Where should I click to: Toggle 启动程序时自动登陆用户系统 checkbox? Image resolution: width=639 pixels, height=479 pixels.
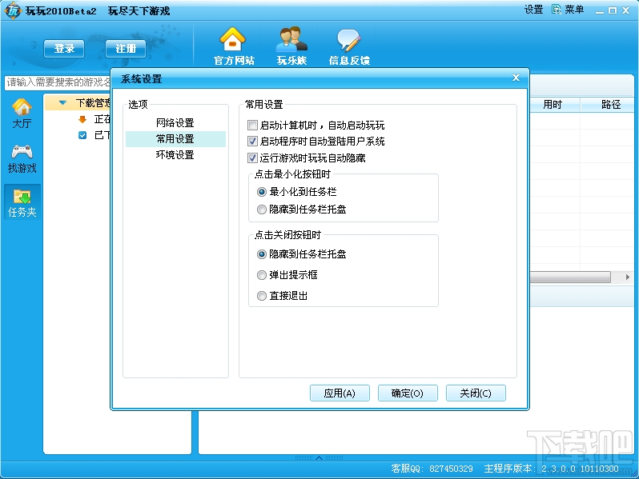pyautogui.click(x=253, y=142)
